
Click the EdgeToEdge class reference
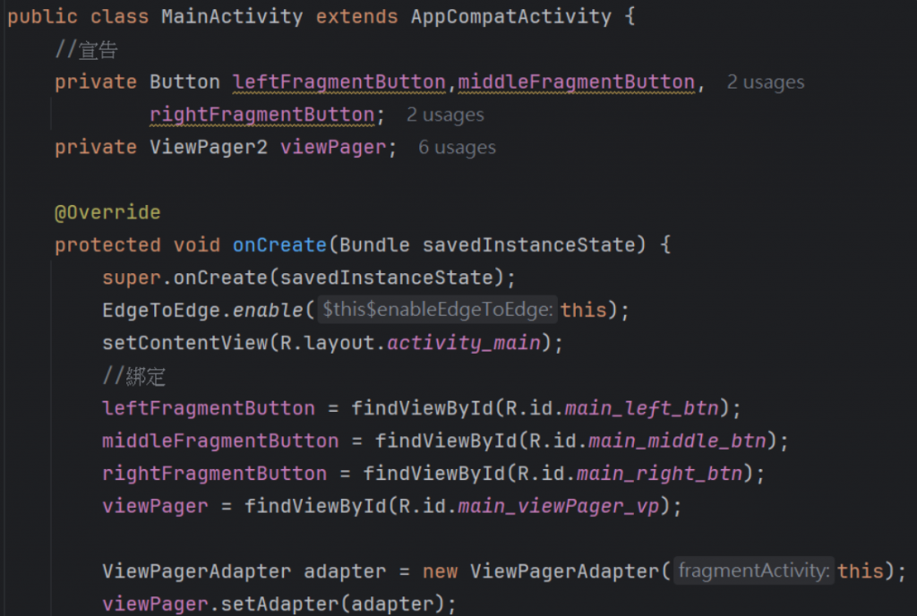[x=161, y=311]
